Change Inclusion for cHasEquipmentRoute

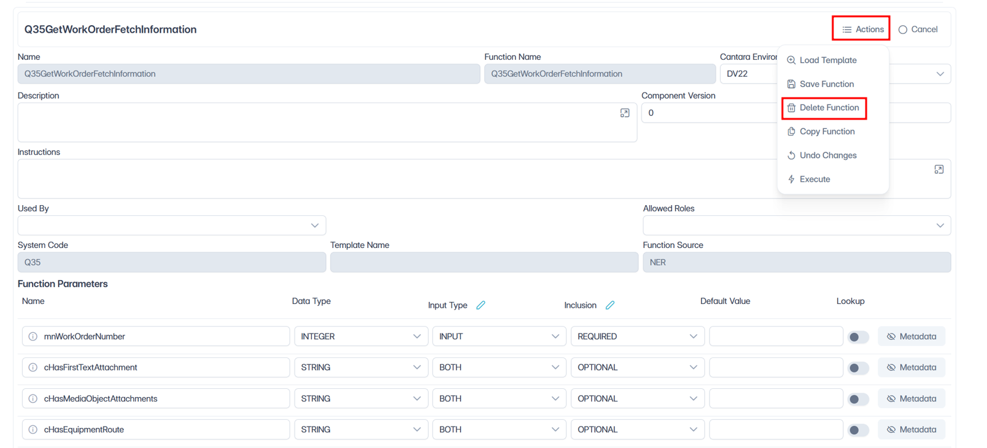(638, 430)
